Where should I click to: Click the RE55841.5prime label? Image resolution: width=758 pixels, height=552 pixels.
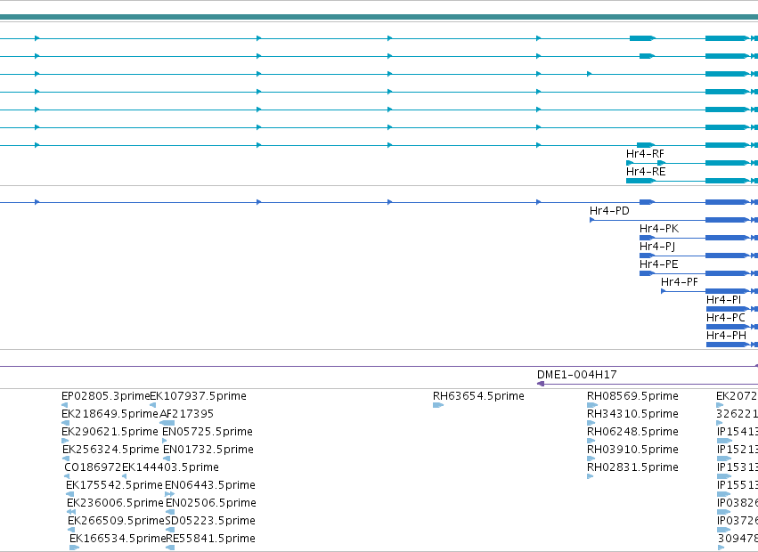(211, 539)
